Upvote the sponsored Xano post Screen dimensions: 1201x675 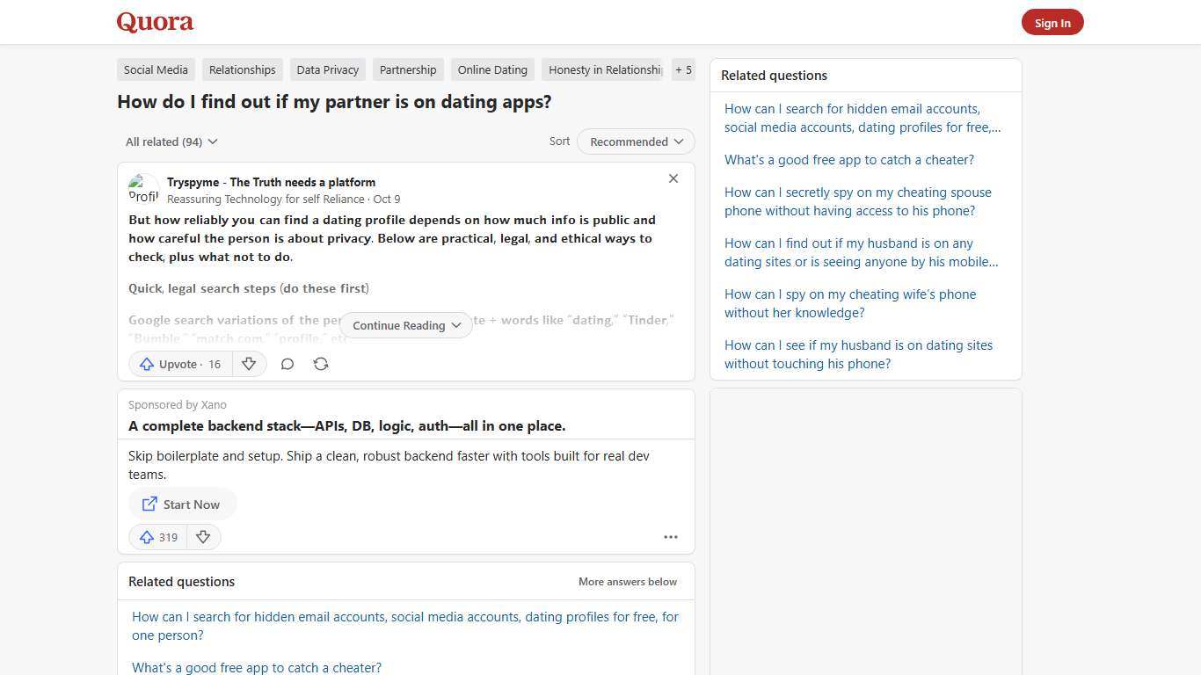(157, 537)
